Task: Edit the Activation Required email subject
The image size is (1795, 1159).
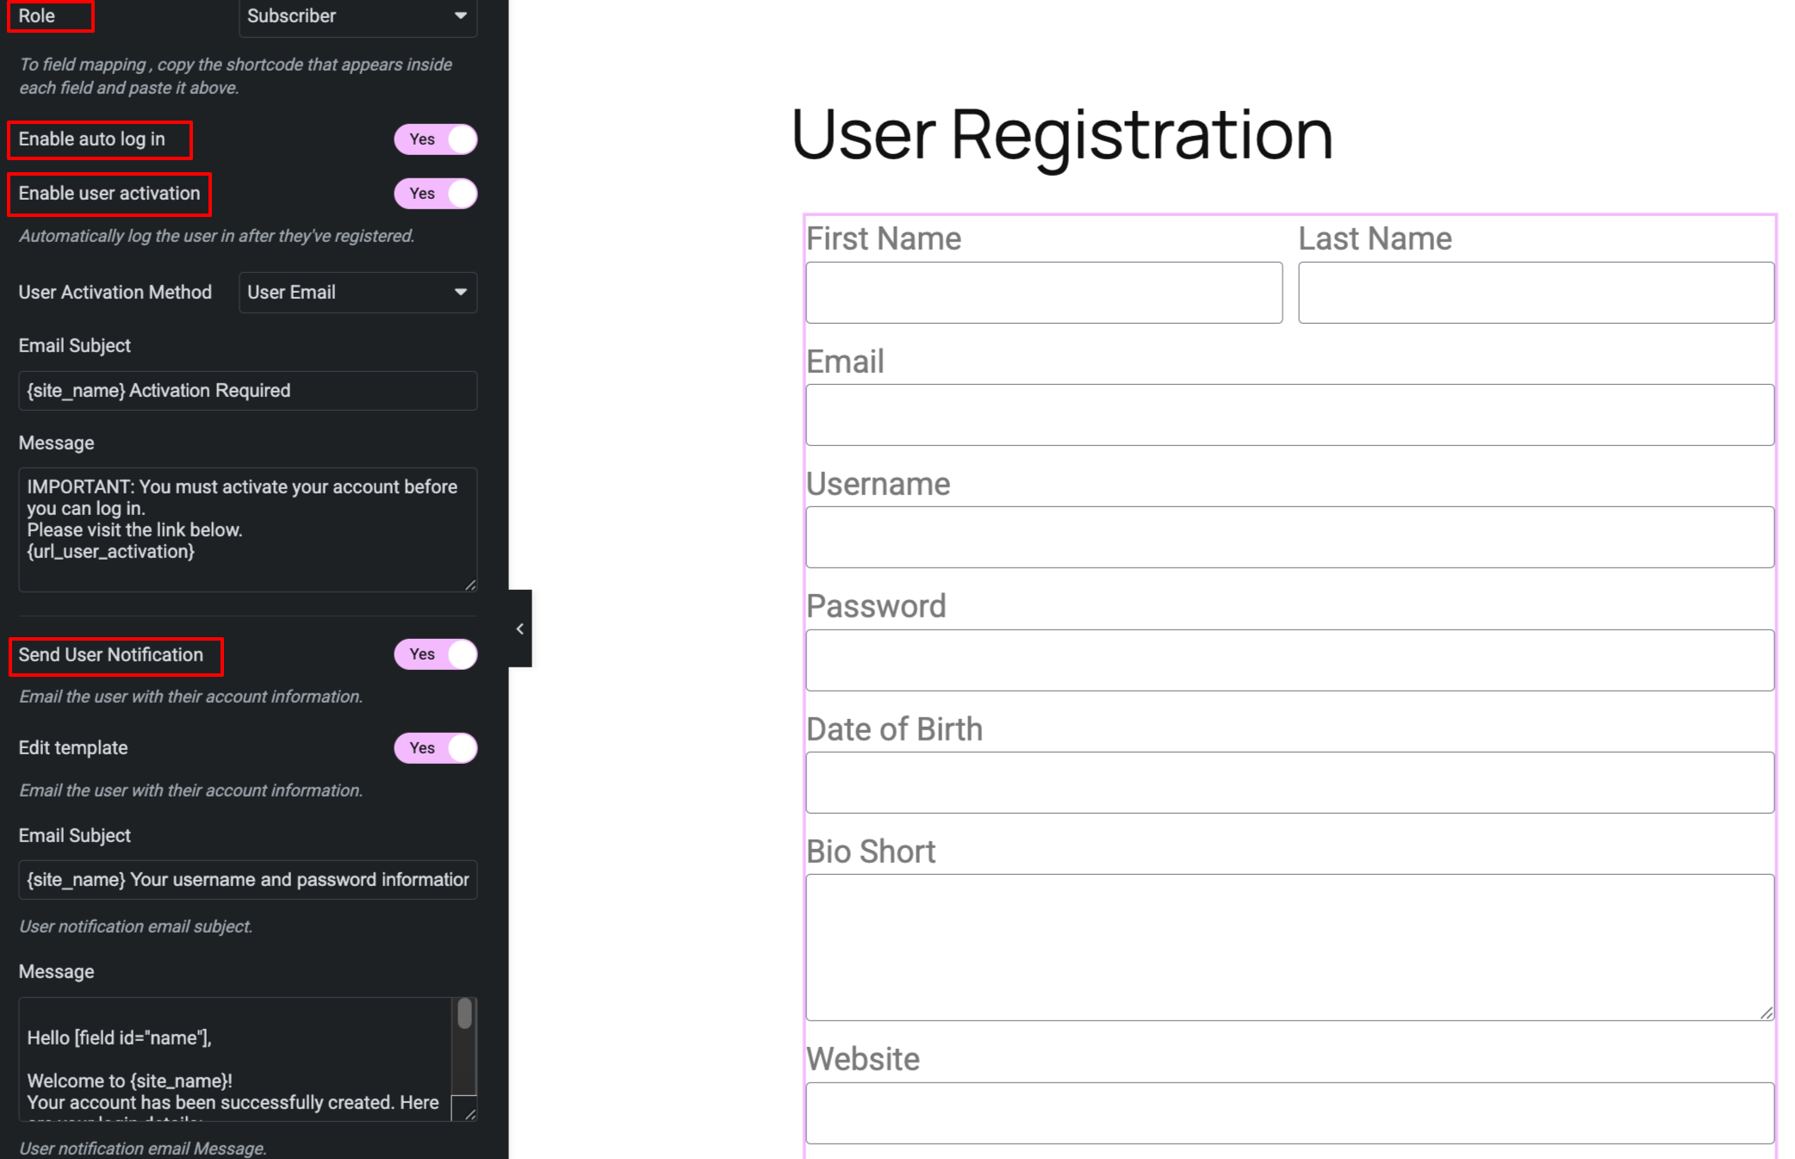Action: point(247,390)
